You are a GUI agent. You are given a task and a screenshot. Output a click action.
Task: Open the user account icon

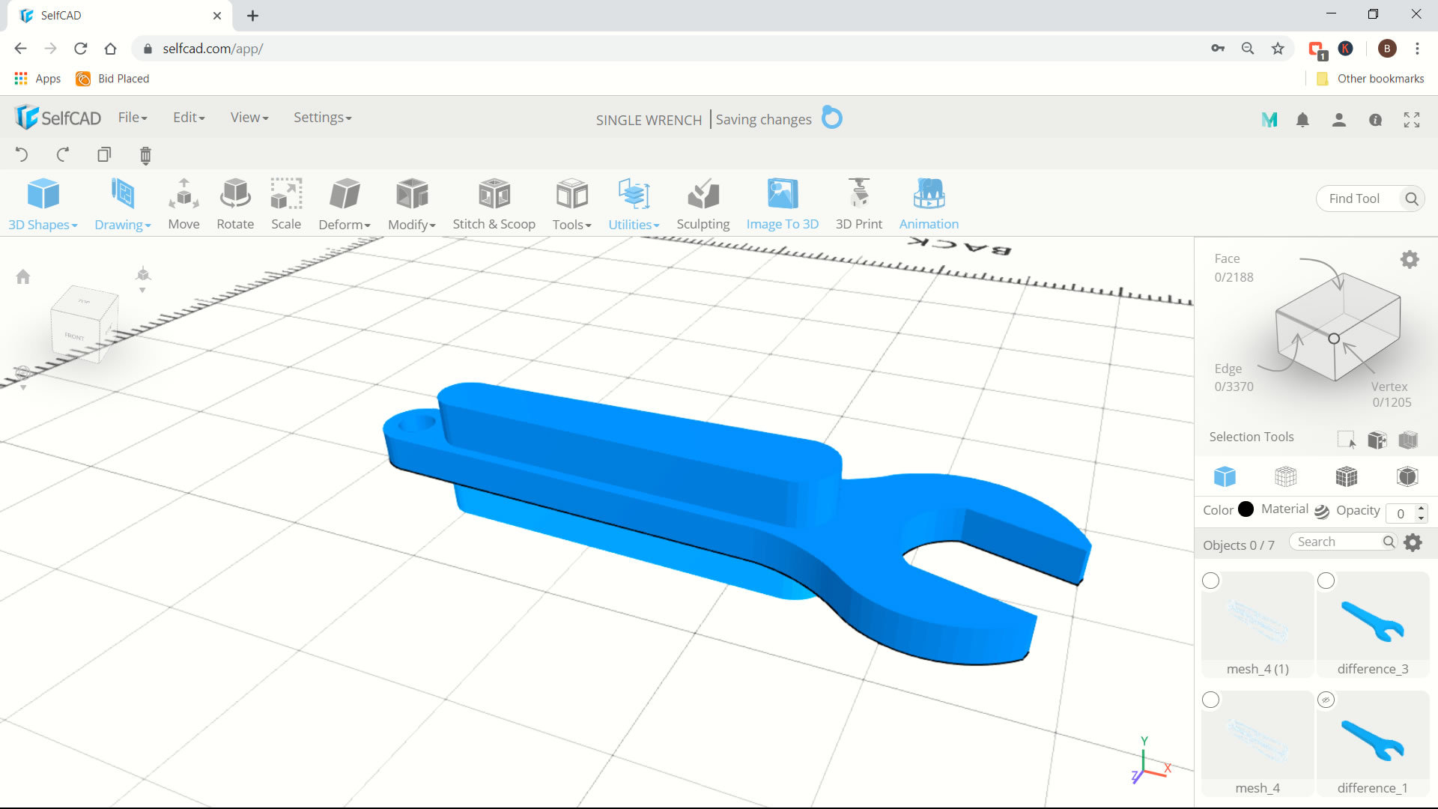(x=1339, y=120)
